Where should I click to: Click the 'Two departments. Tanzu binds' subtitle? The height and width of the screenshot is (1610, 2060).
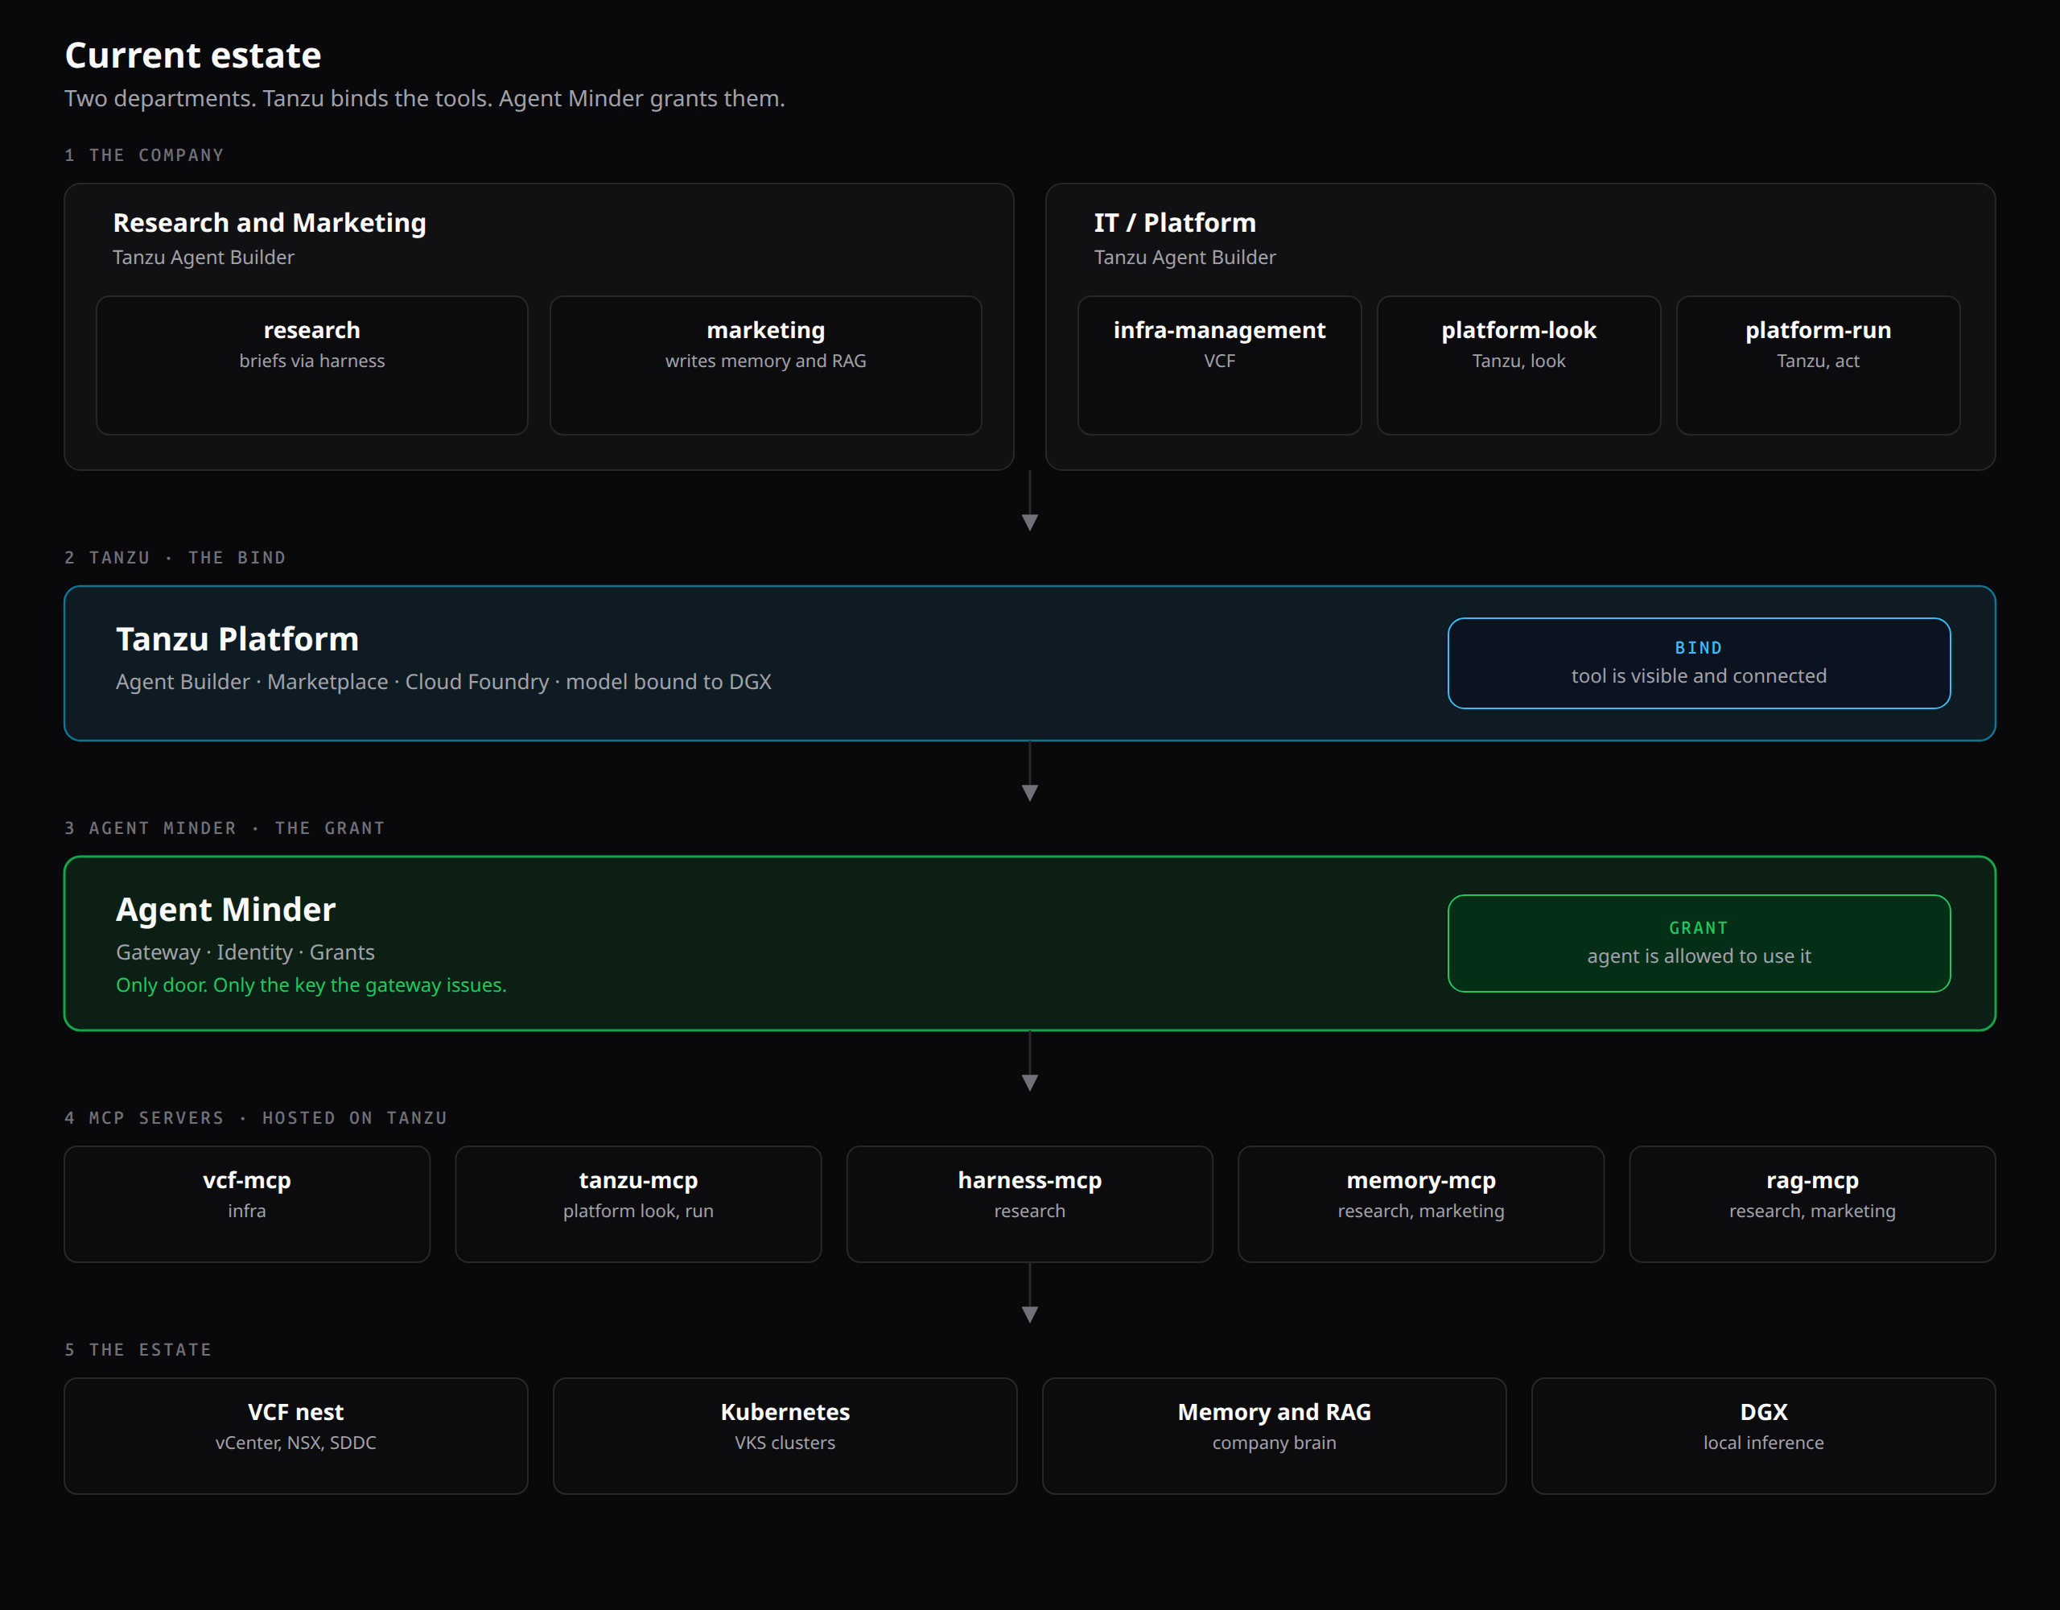click(x=424, y=98)
